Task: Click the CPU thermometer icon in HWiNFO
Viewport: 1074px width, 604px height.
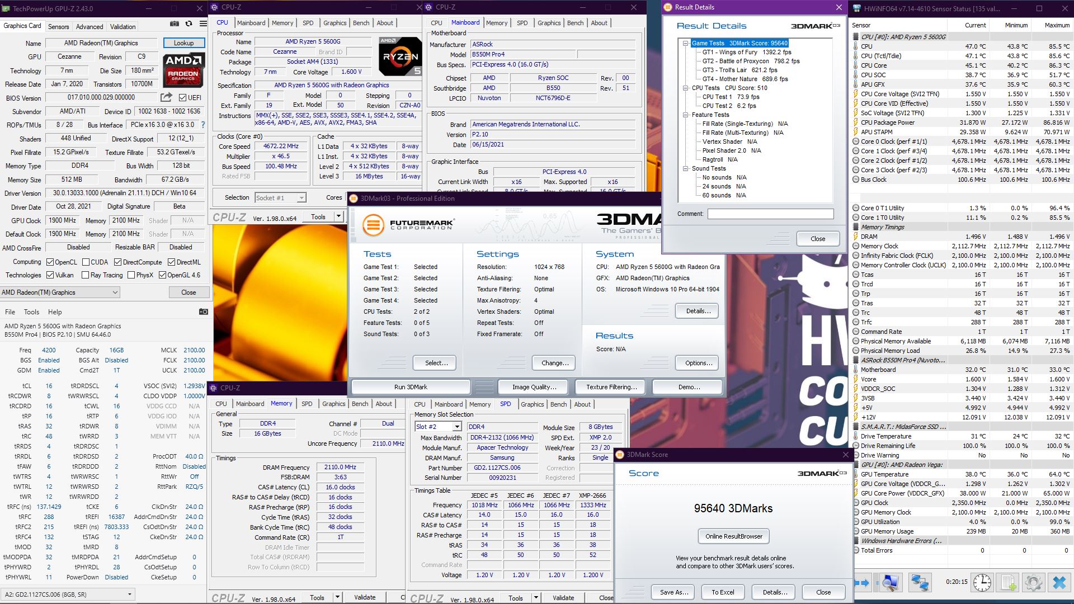Action: [856, 46]
